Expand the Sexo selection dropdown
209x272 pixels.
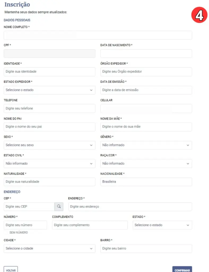(x=49, y=145)
